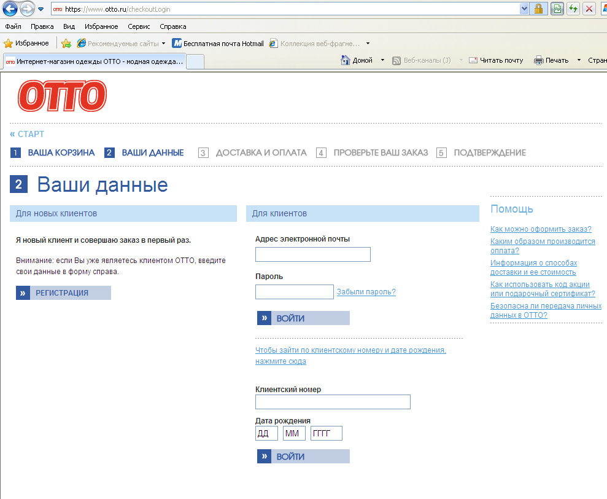Focus the Адрес электронной почты field

pos(313,254)
